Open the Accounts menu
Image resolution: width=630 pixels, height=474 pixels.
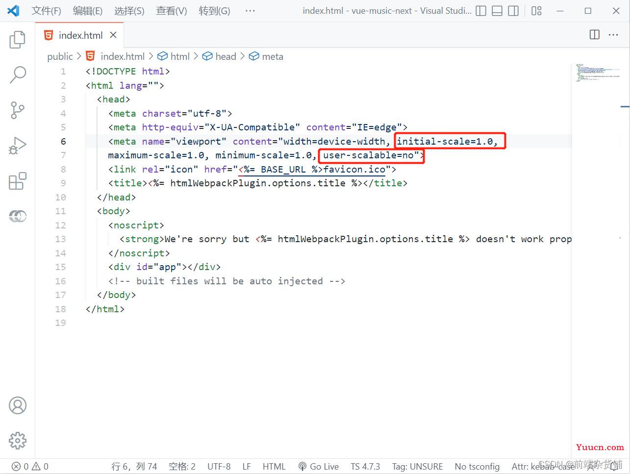(x=18, y=405)
